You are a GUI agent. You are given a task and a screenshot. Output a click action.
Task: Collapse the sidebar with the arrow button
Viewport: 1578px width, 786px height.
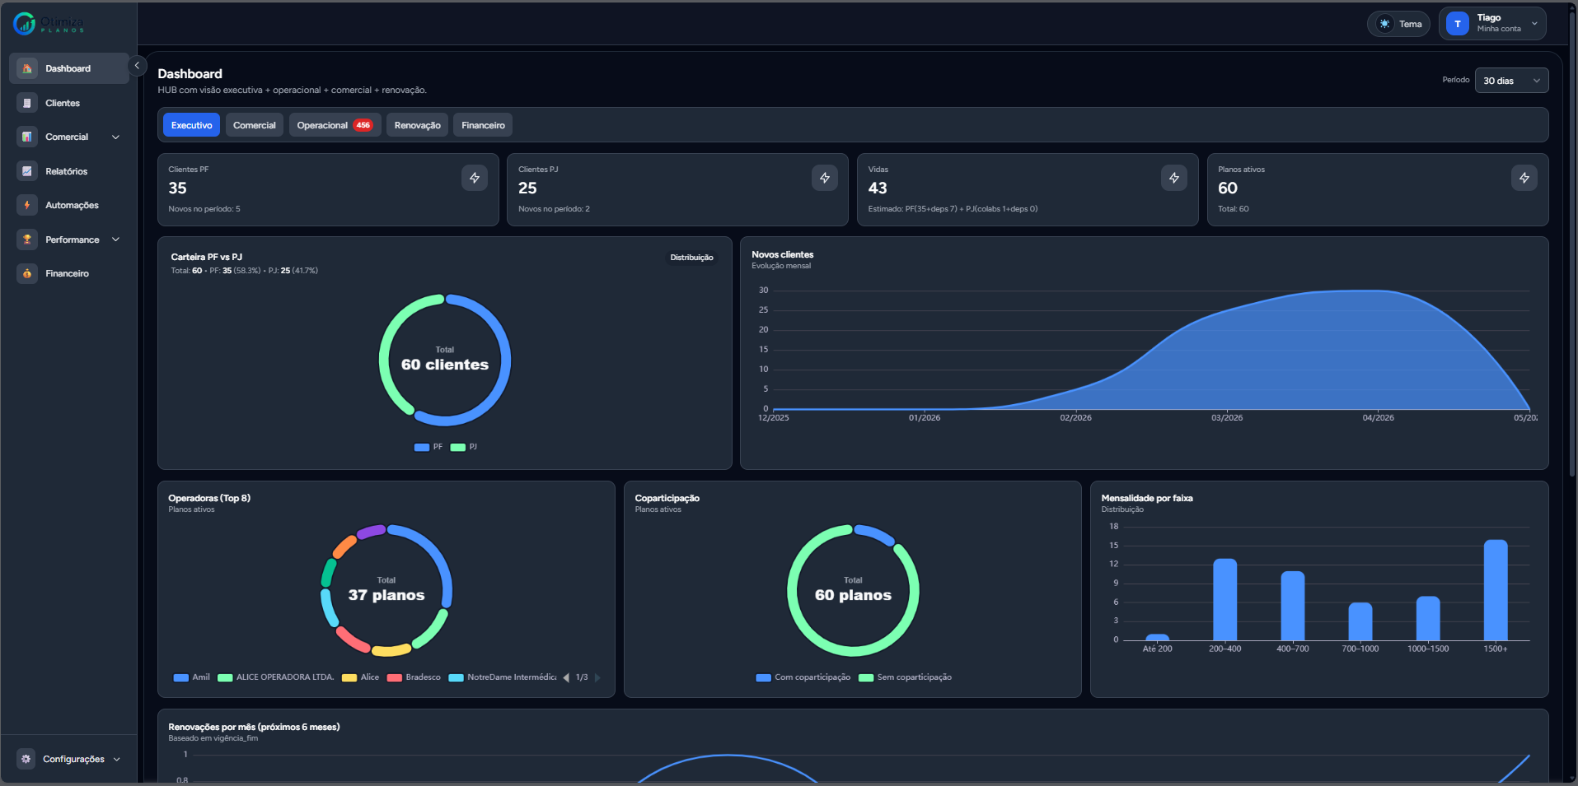(x=137, y=65)
